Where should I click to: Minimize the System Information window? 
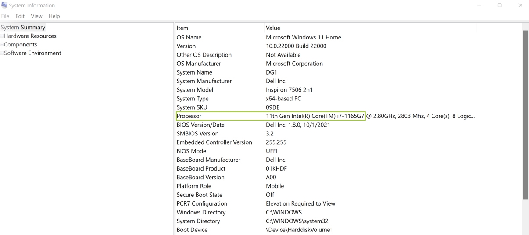(x=479, y=5)
